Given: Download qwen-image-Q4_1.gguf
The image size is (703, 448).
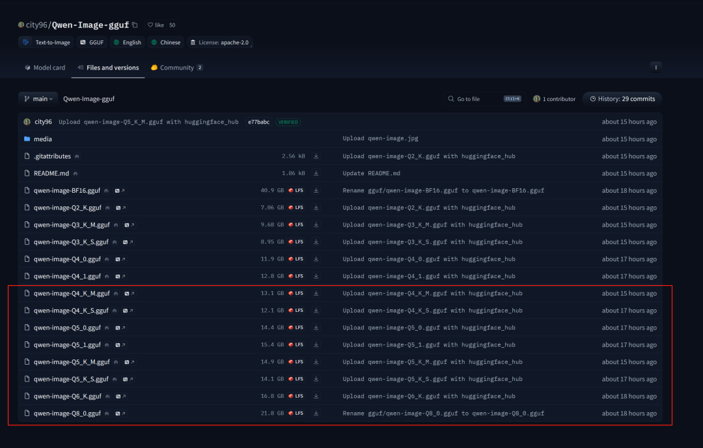Looking at the screenshot, I should coord(316,276).
